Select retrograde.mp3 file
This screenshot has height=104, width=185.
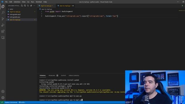(15, 14)
